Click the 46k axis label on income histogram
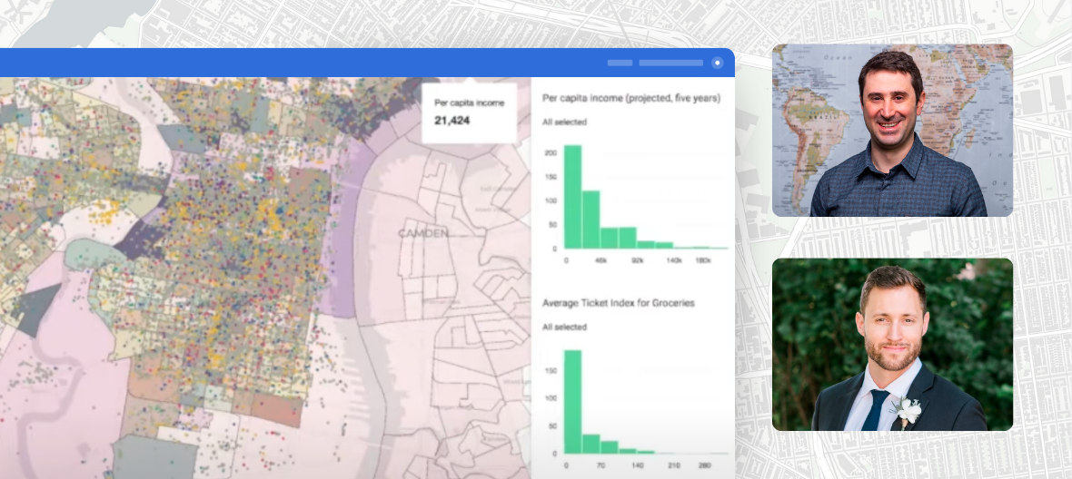 (600, 259)
